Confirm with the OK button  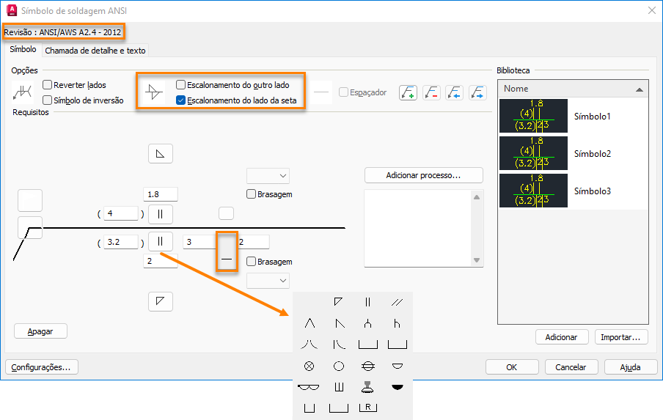(512, 367)
